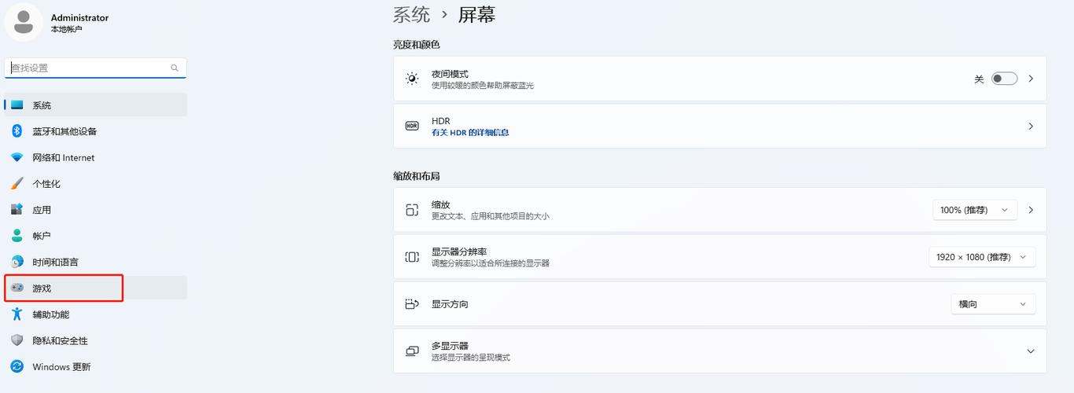This screenshot has width=1074, height=393.
Task: Click the accessibility figure icon beside 辅助功能
Action: 17,314
